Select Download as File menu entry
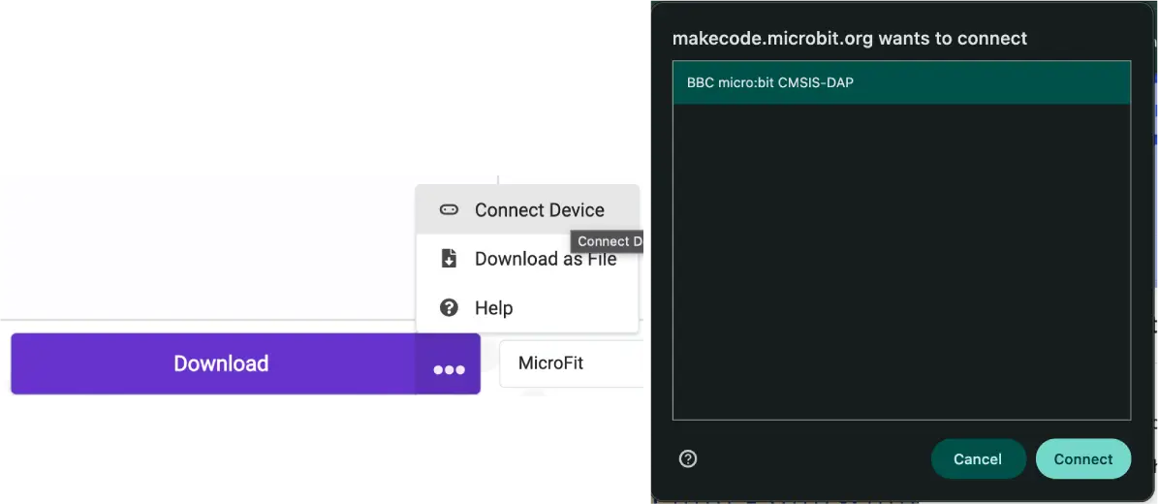 point(527,259)
